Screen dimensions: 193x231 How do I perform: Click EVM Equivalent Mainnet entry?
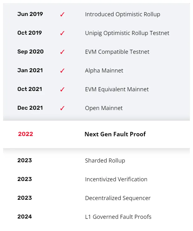pyautogui.click(x=117, y=89)
